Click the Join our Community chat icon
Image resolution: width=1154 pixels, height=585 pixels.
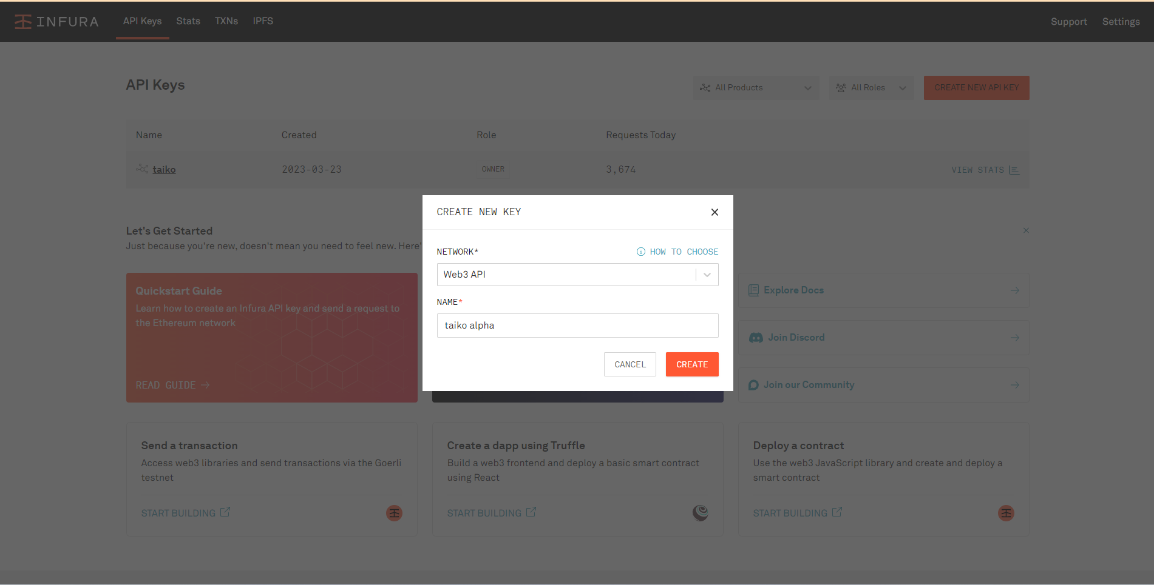[x=753, y=385]
